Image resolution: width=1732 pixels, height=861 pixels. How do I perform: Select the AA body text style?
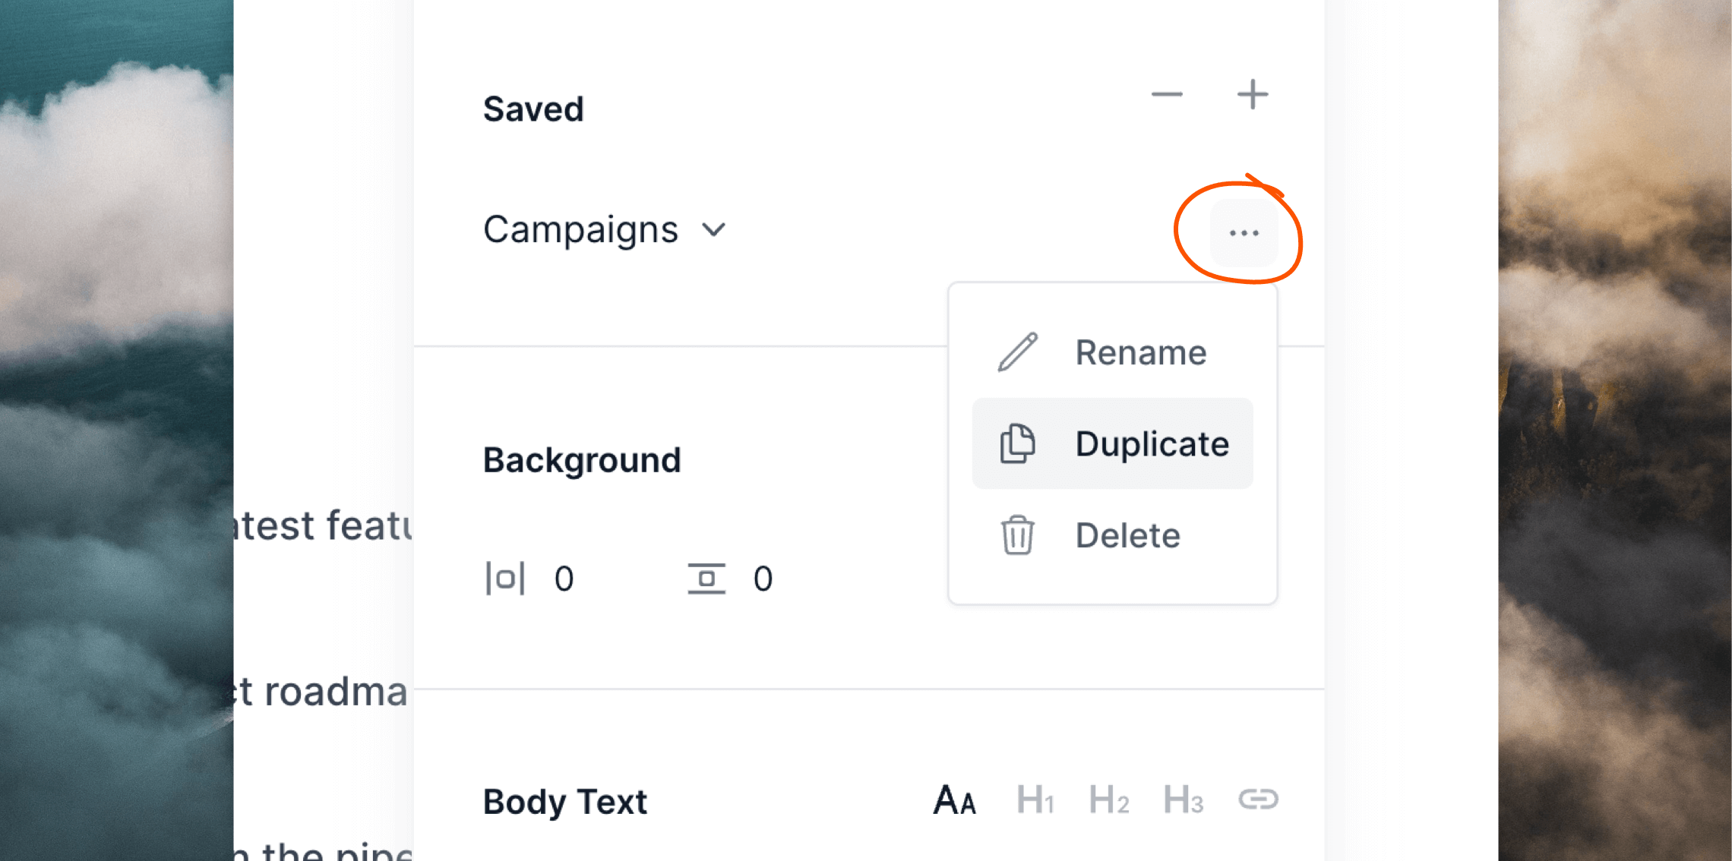[955, 800]
